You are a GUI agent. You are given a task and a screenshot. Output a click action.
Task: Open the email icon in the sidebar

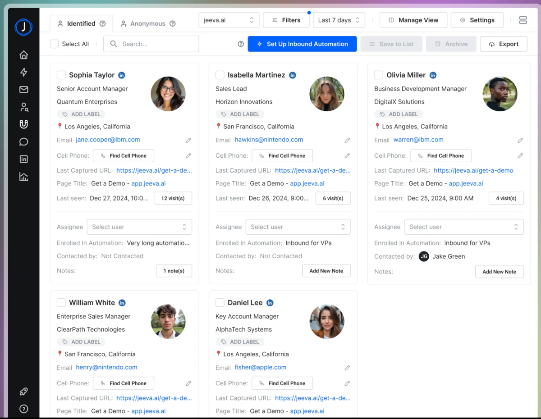(x=23, y=89)
